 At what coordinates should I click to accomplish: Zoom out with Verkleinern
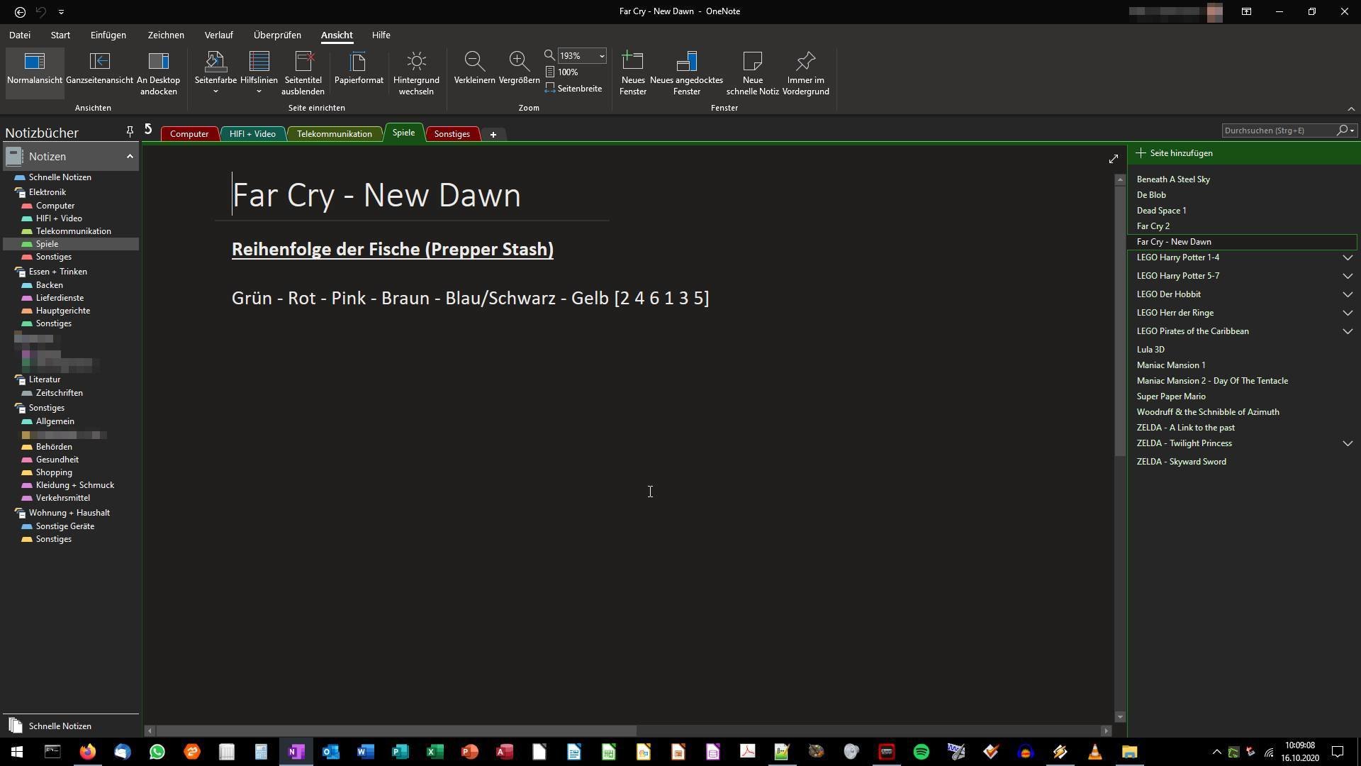pyautogui.click(x=474, y=68)
